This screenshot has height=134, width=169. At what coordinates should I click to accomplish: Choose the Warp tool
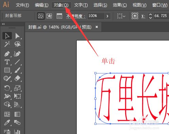(7, 96)
